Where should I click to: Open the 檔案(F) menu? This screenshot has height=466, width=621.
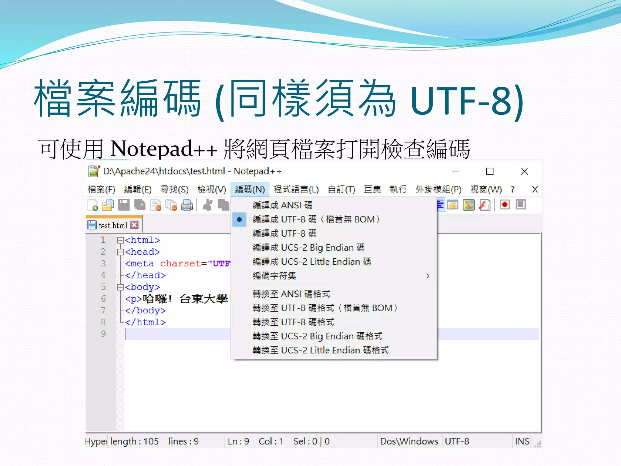101,190
